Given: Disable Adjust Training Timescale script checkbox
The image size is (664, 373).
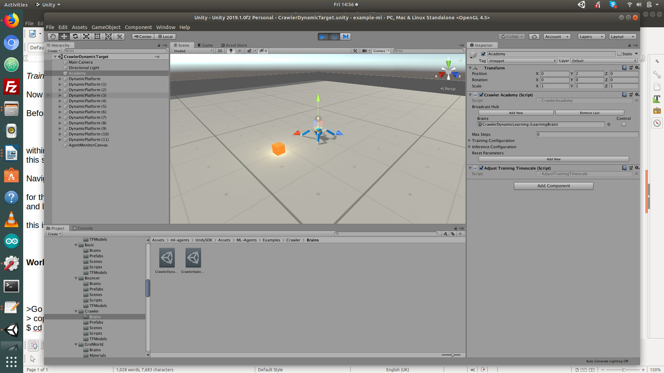Looking at the screenshot, I should click(481, 168).
